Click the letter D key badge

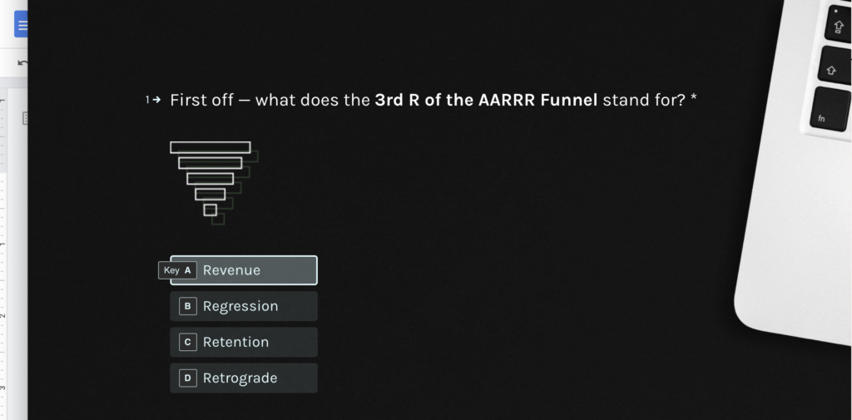[188, 378]
